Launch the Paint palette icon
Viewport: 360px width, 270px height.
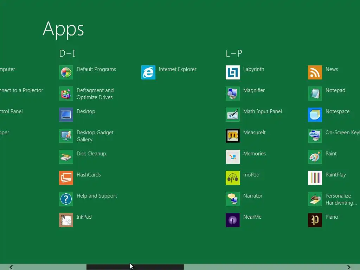(x=315, y=157)
